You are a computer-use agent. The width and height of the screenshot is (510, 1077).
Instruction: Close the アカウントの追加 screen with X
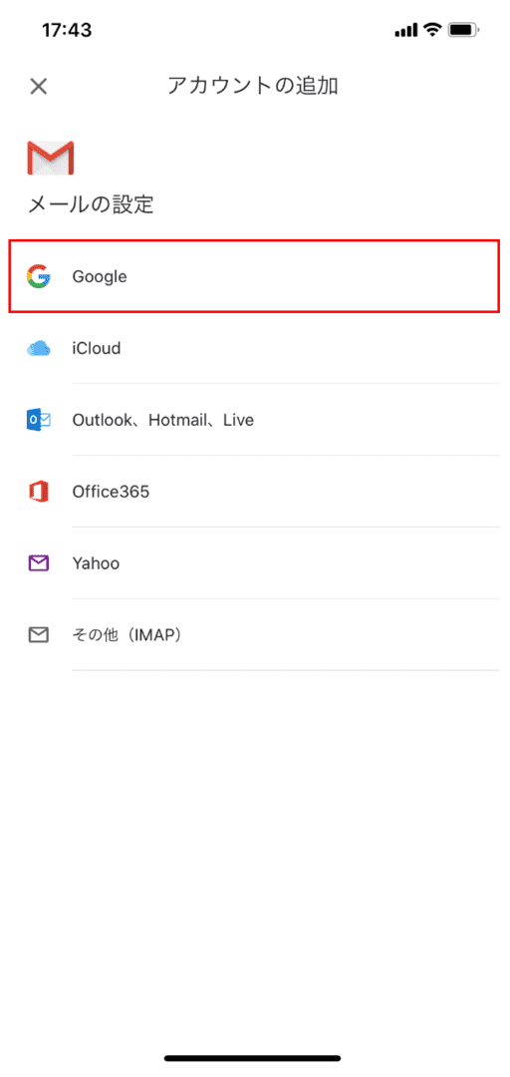39,86
